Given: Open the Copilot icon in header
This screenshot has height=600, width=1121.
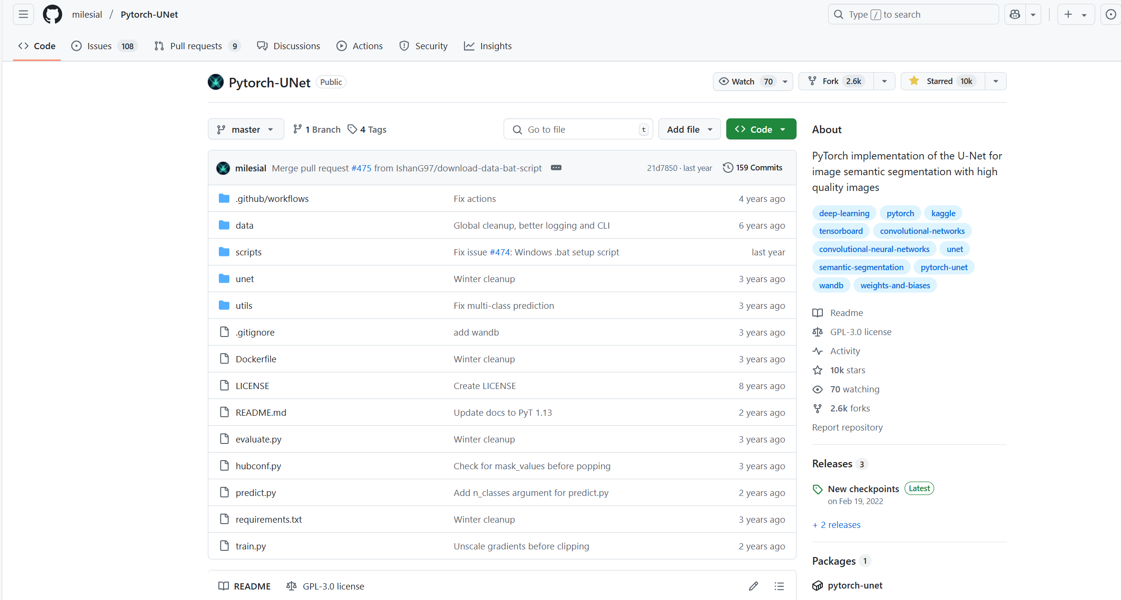Looking at the screenshot, I should tap(1015, 14).
